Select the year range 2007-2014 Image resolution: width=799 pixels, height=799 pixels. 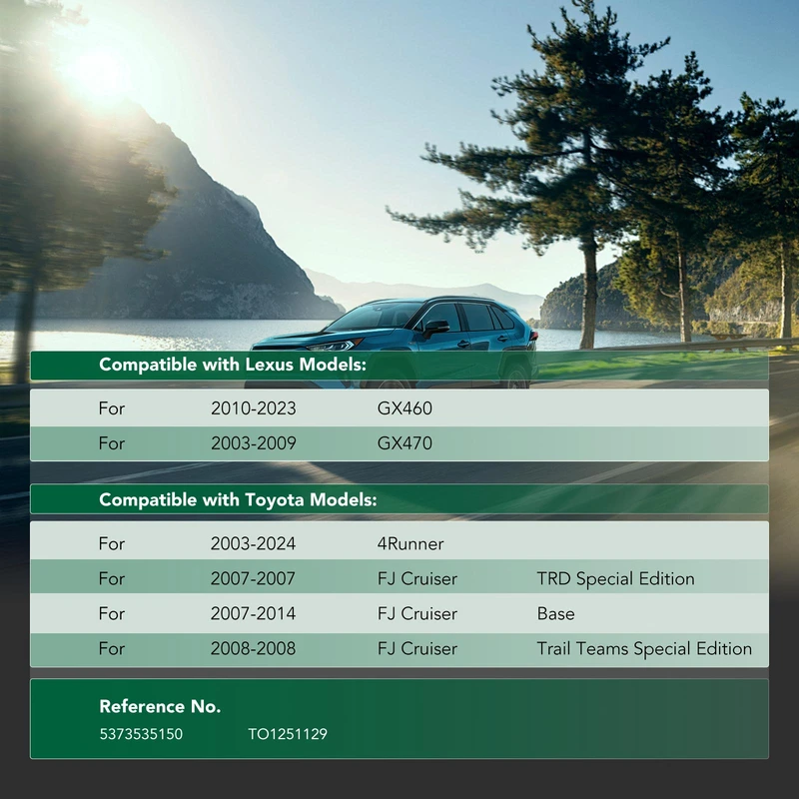click(254, 613)
